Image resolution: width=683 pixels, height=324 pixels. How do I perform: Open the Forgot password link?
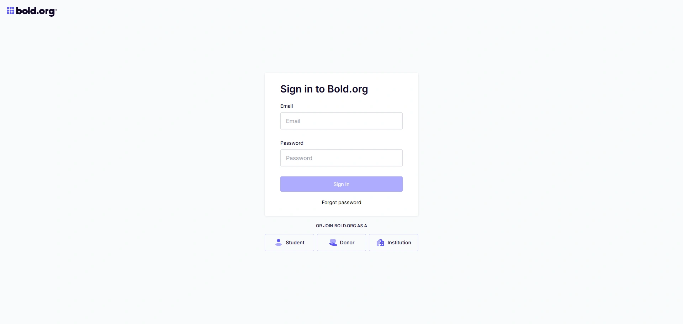click(x=341, y=202)
